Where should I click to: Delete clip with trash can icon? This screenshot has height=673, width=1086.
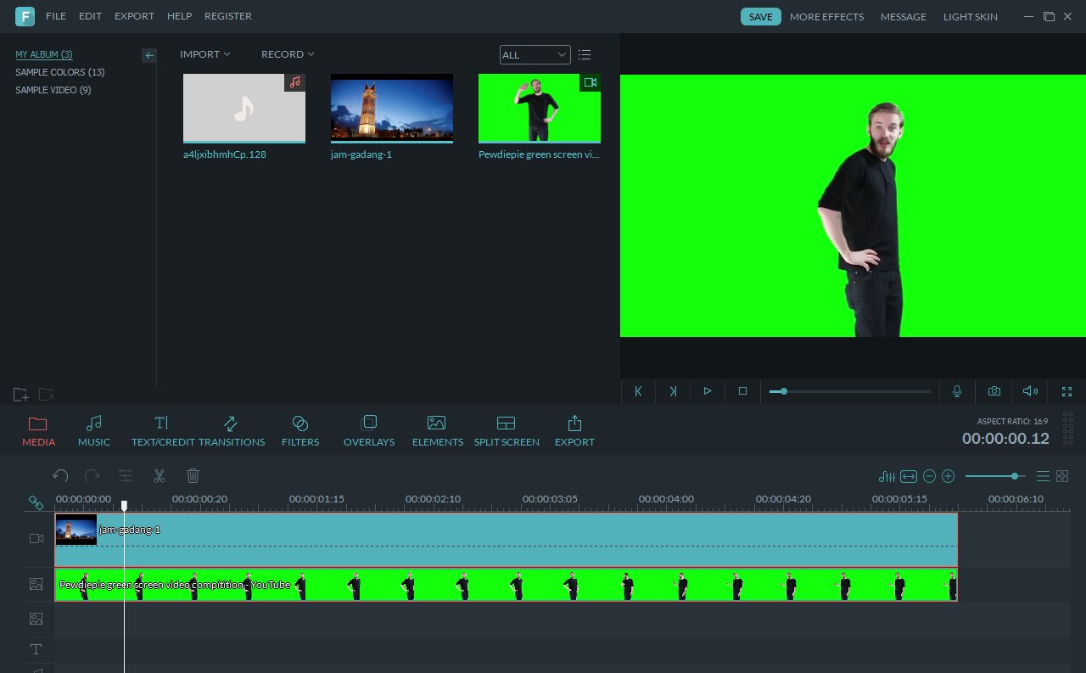pos(193,476)
